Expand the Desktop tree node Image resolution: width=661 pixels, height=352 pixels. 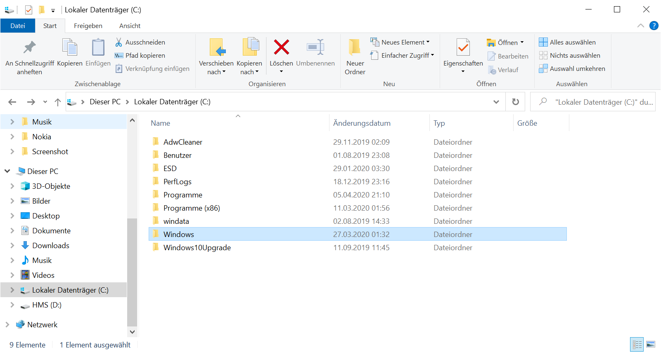(12, 216)
